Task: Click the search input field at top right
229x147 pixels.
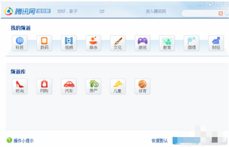Action: tap(199, 14)
